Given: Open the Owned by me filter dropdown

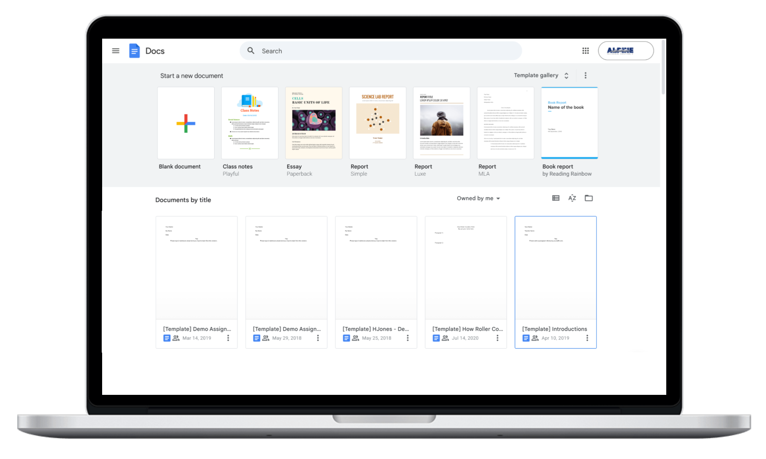Looking at the screenshot, I should [x=478, y=198].
